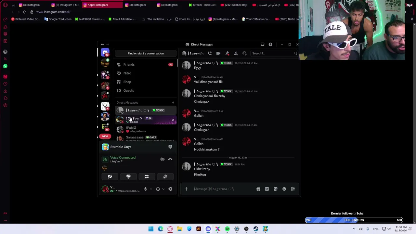Open Pinterest Video Downloader bookmark
This screenshot has width=416, height=234.
click(26, 19)
